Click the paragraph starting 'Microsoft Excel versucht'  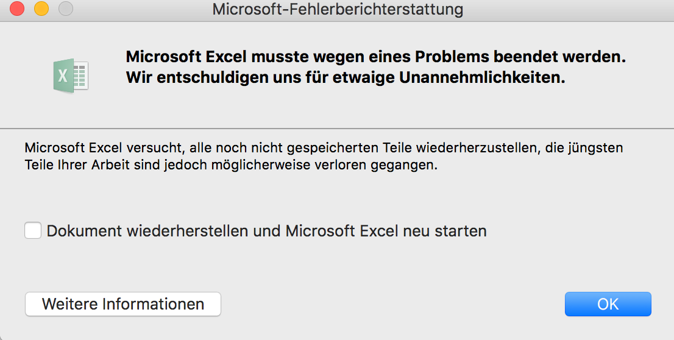click(324, 156)
